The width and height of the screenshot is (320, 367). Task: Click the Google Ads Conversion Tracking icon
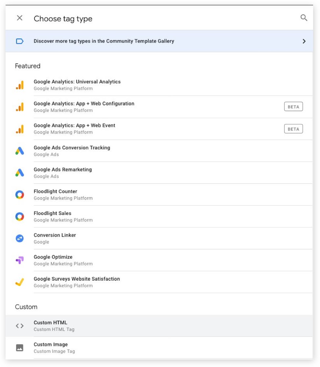point(20,151)
